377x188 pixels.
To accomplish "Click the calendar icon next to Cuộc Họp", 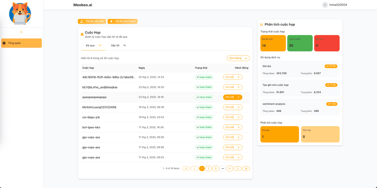I will click(82, 33).
